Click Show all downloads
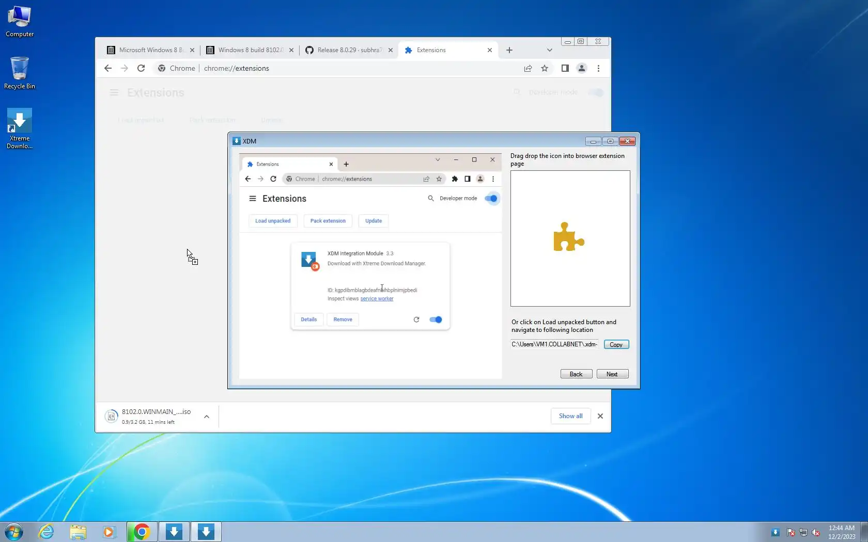868x542 pixels. pyautogui.click(x=571, y=416)
